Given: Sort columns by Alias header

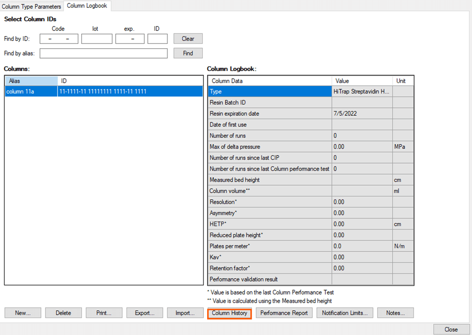Looking at the screenshot, I should click(x=31, y=81).
